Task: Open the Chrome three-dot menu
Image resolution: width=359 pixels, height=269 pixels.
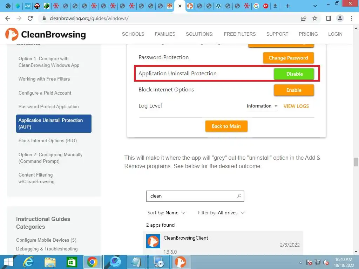Action: coord(351,18)
